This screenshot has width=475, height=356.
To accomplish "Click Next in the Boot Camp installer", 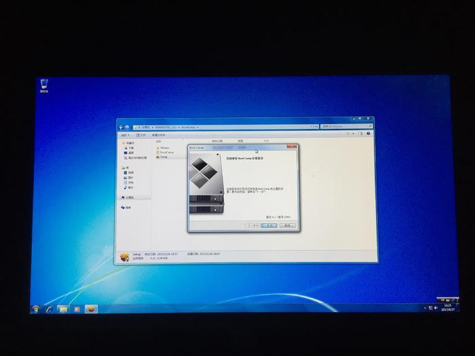I will point(269,226).
